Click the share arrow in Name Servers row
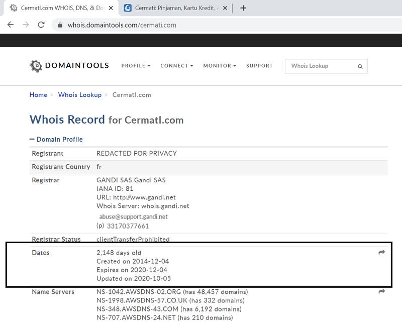This screenshot has height=324, width=402. (x=381, y=291)
